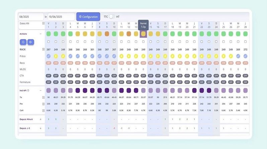Toggle the Fermeture OFF switch for day 28
The width and height of the screenshot is (267, 149).
coord(246,82)
